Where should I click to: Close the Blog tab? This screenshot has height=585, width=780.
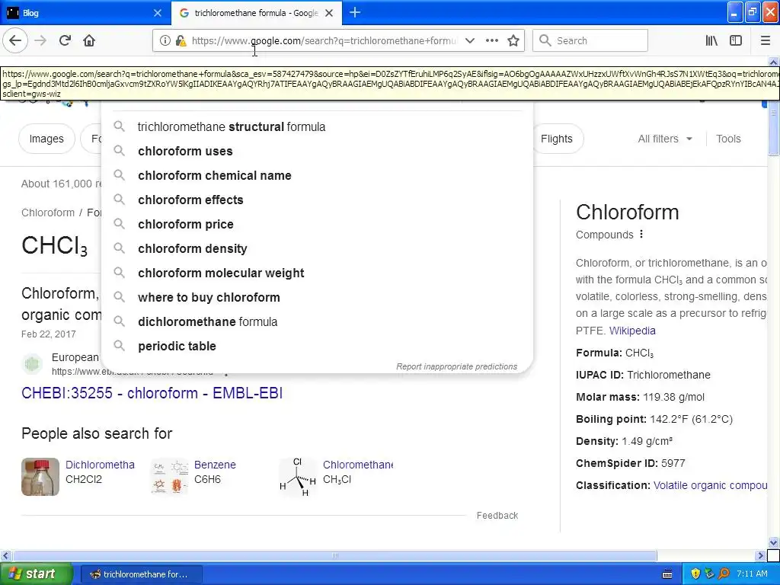coord(157,13)
